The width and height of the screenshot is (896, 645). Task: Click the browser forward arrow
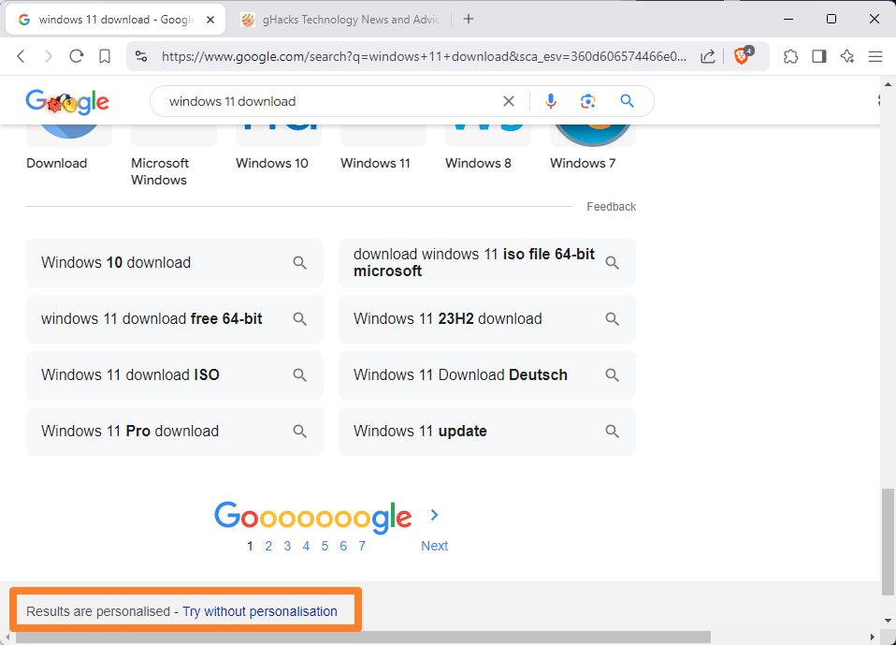click(49, 56)
